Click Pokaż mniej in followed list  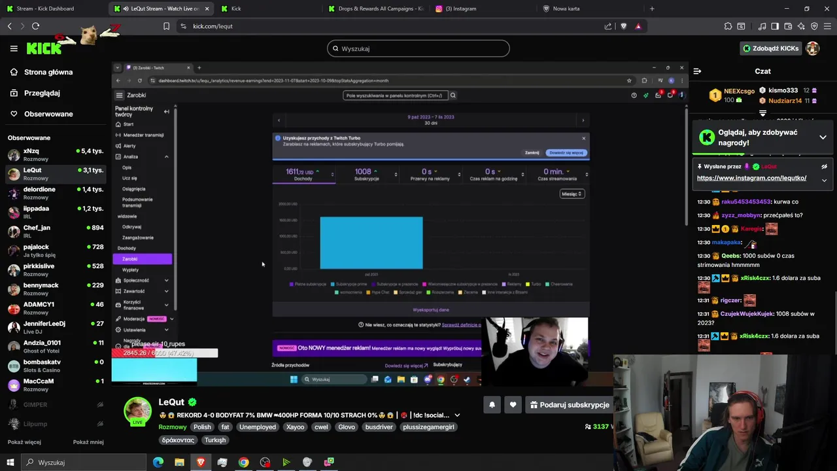[x=88, y=442]
